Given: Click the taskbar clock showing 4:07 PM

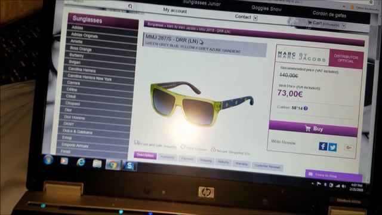Looking at the screenshot, I should pyautogui.click(x=356, y=188).
